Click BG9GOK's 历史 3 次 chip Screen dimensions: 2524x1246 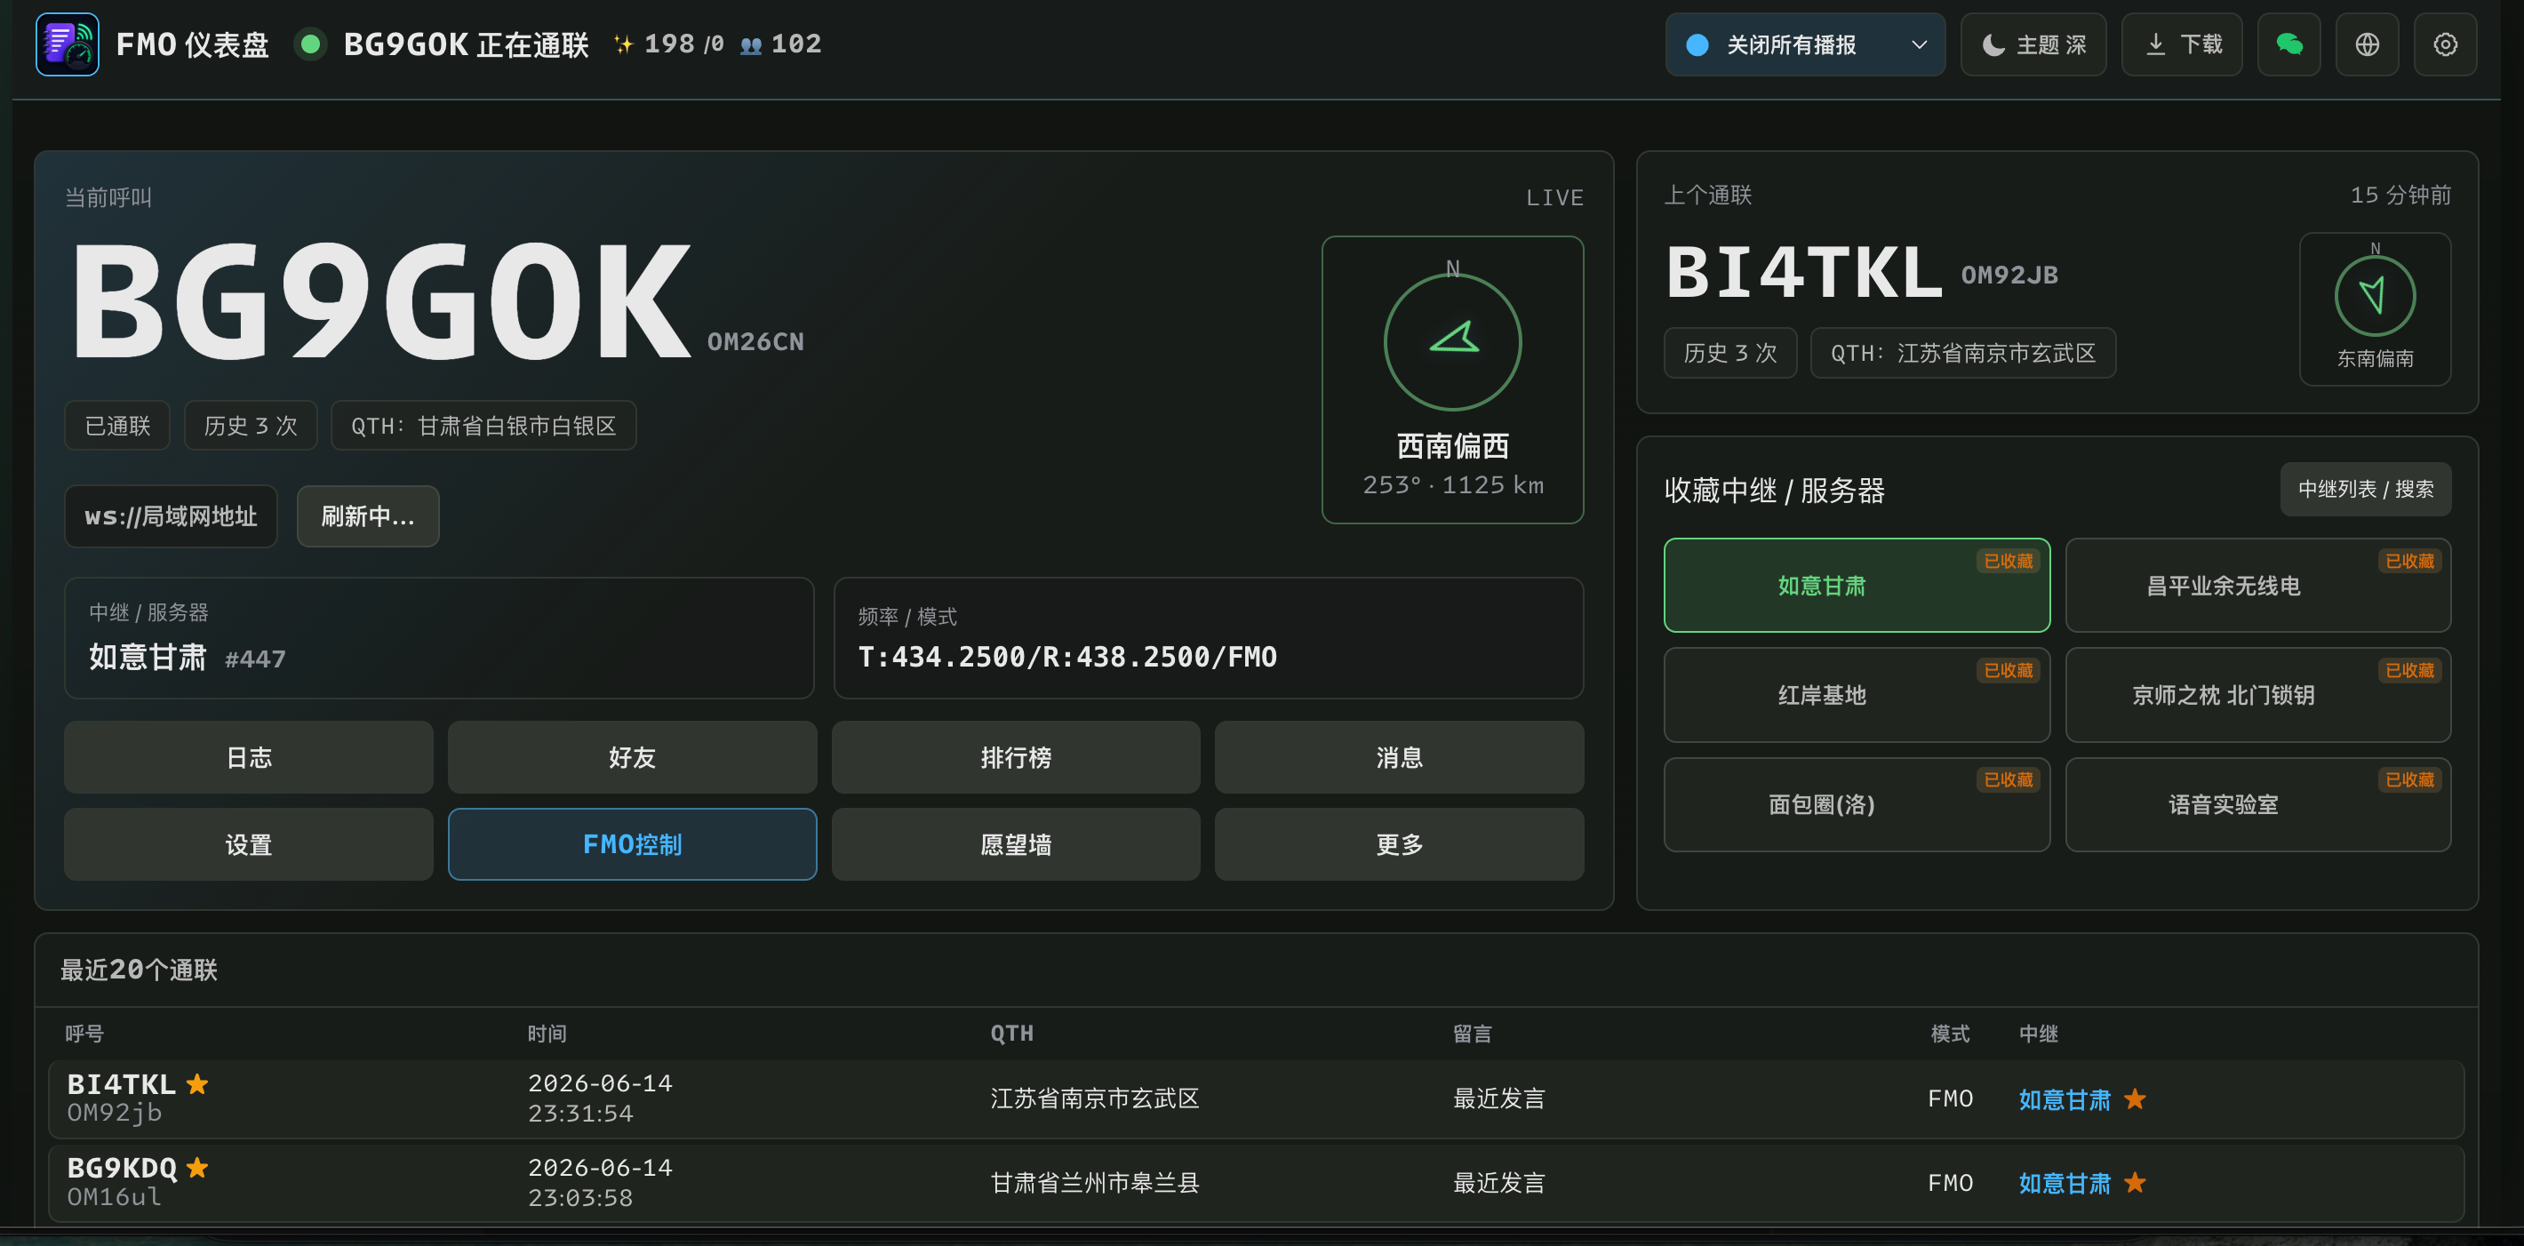[250, 425]
